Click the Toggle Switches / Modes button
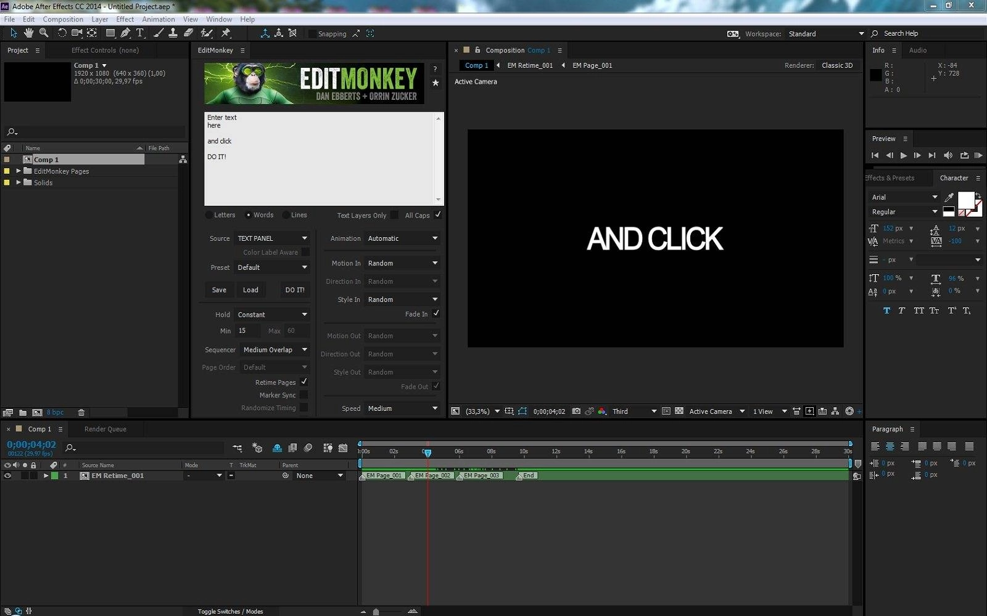987x616 pixels. point(230,611)
